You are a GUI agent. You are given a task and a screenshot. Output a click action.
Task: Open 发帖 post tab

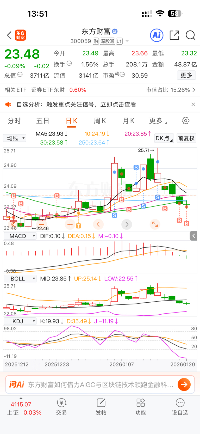coord(101,407)
